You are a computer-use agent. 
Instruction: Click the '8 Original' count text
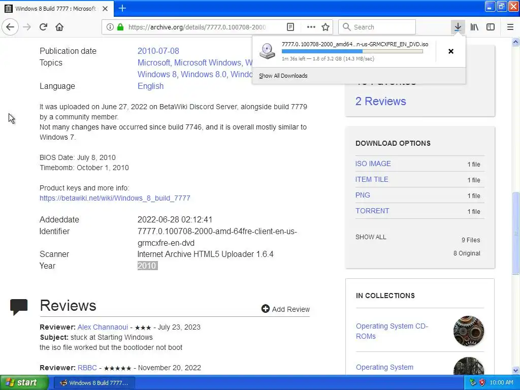tap(467, 253)
